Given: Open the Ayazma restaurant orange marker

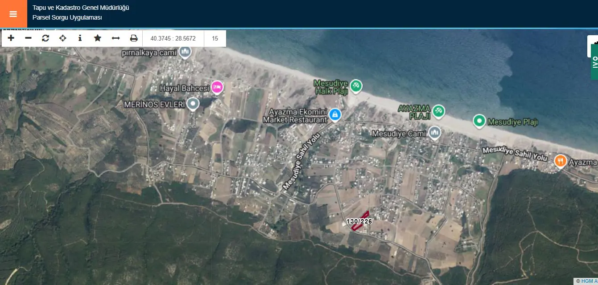Looking at the screenshot, I should pyautogui.click(x=561, y=161).
